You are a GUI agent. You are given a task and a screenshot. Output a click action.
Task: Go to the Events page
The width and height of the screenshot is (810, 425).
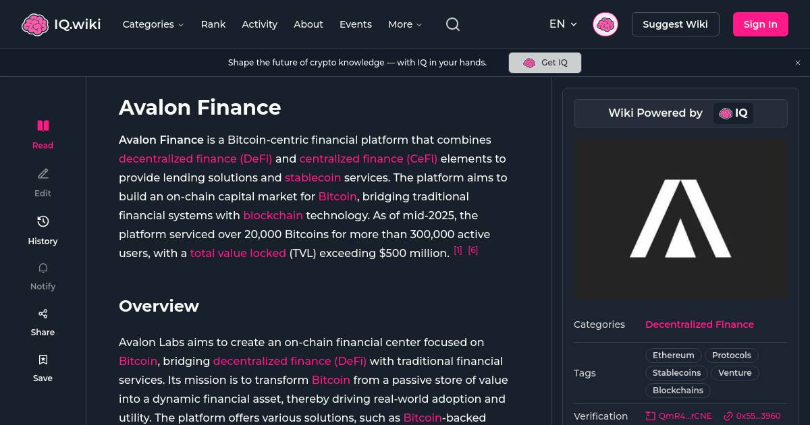356,24
